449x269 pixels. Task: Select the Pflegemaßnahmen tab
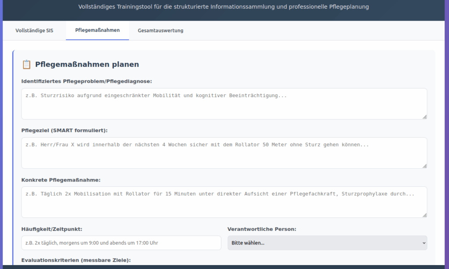[x=97, y=31]
